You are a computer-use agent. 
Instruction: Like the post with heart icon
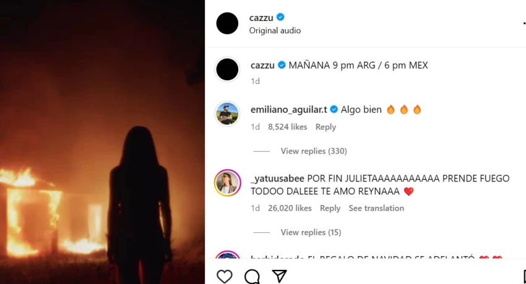tap(225, 277)
